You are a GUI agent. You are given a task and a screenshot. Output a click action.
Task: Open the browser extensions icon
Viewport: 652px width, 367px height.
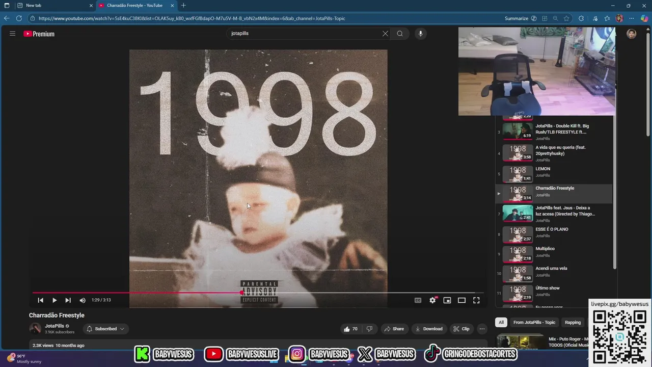pos(581,18)
